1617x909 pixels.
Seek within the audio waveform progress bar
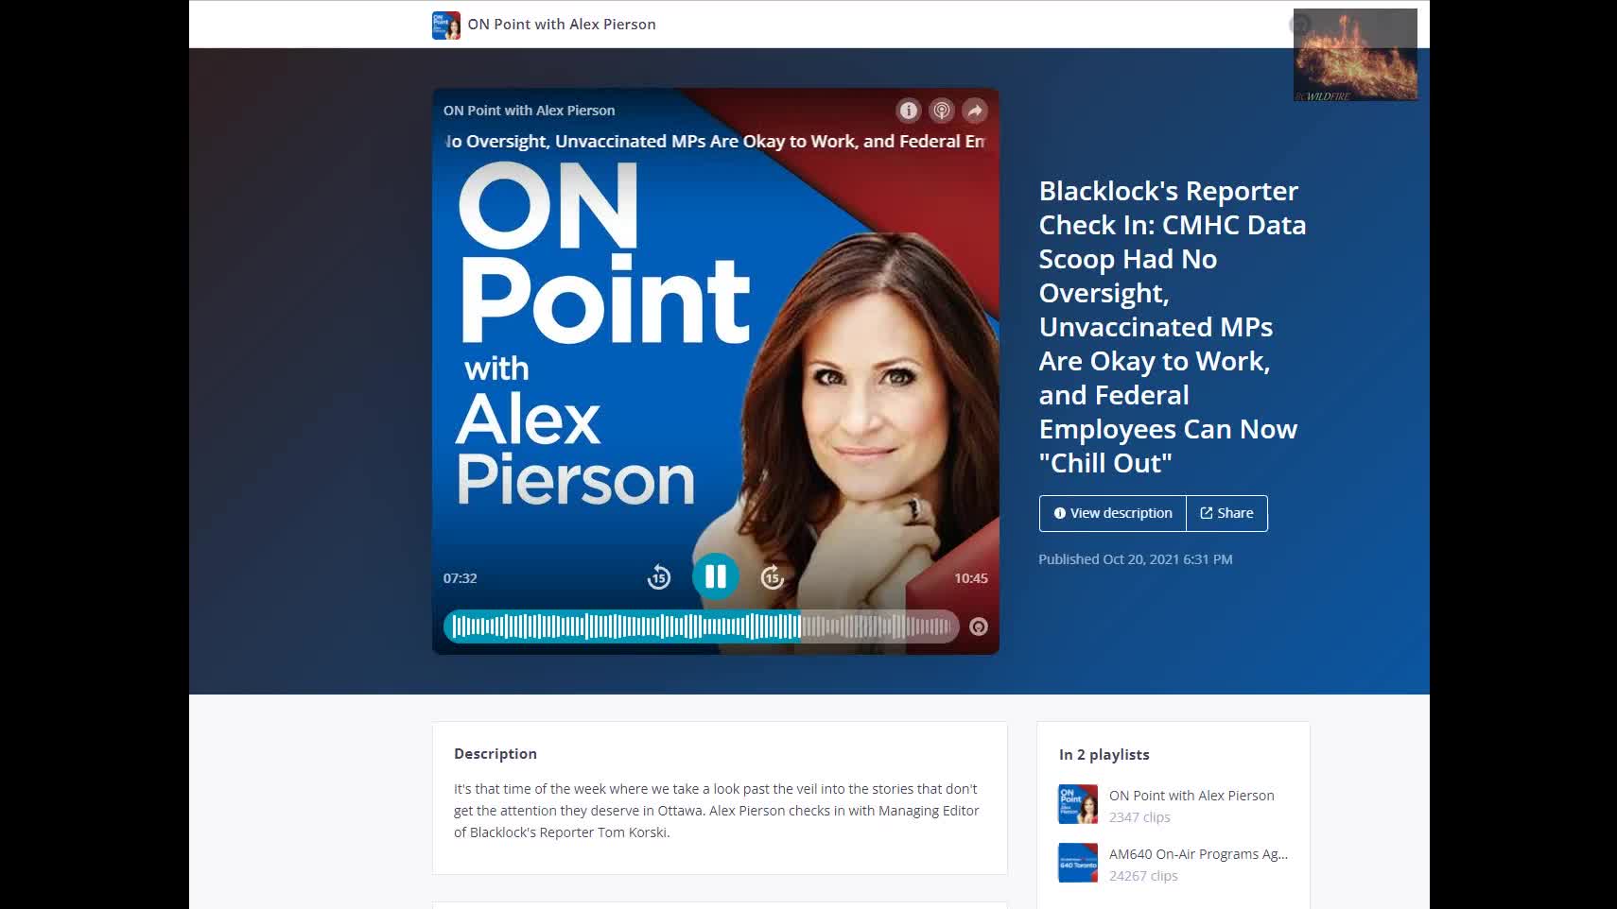[x=702, y=626]
